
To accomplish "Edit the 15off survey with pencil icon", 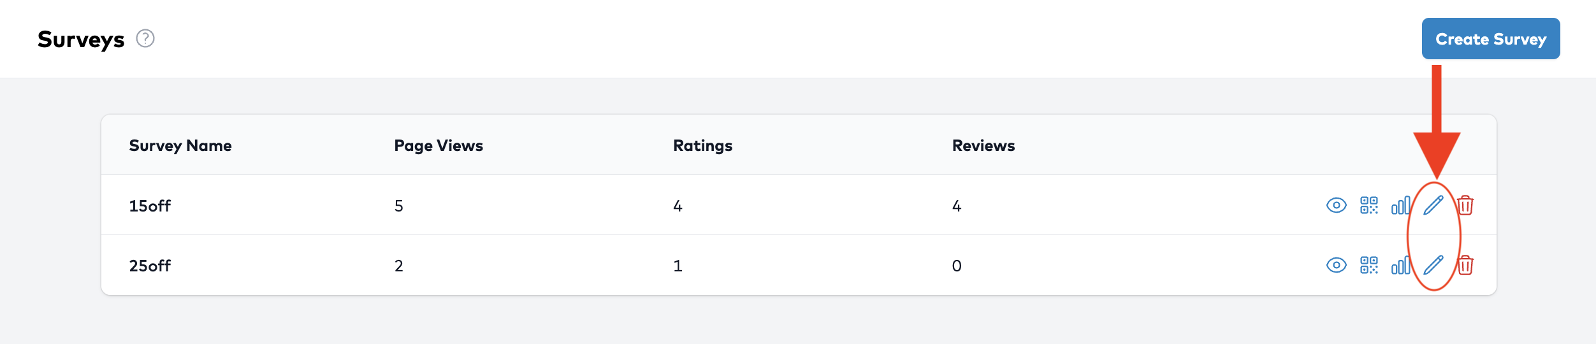I will point(1433,205).
